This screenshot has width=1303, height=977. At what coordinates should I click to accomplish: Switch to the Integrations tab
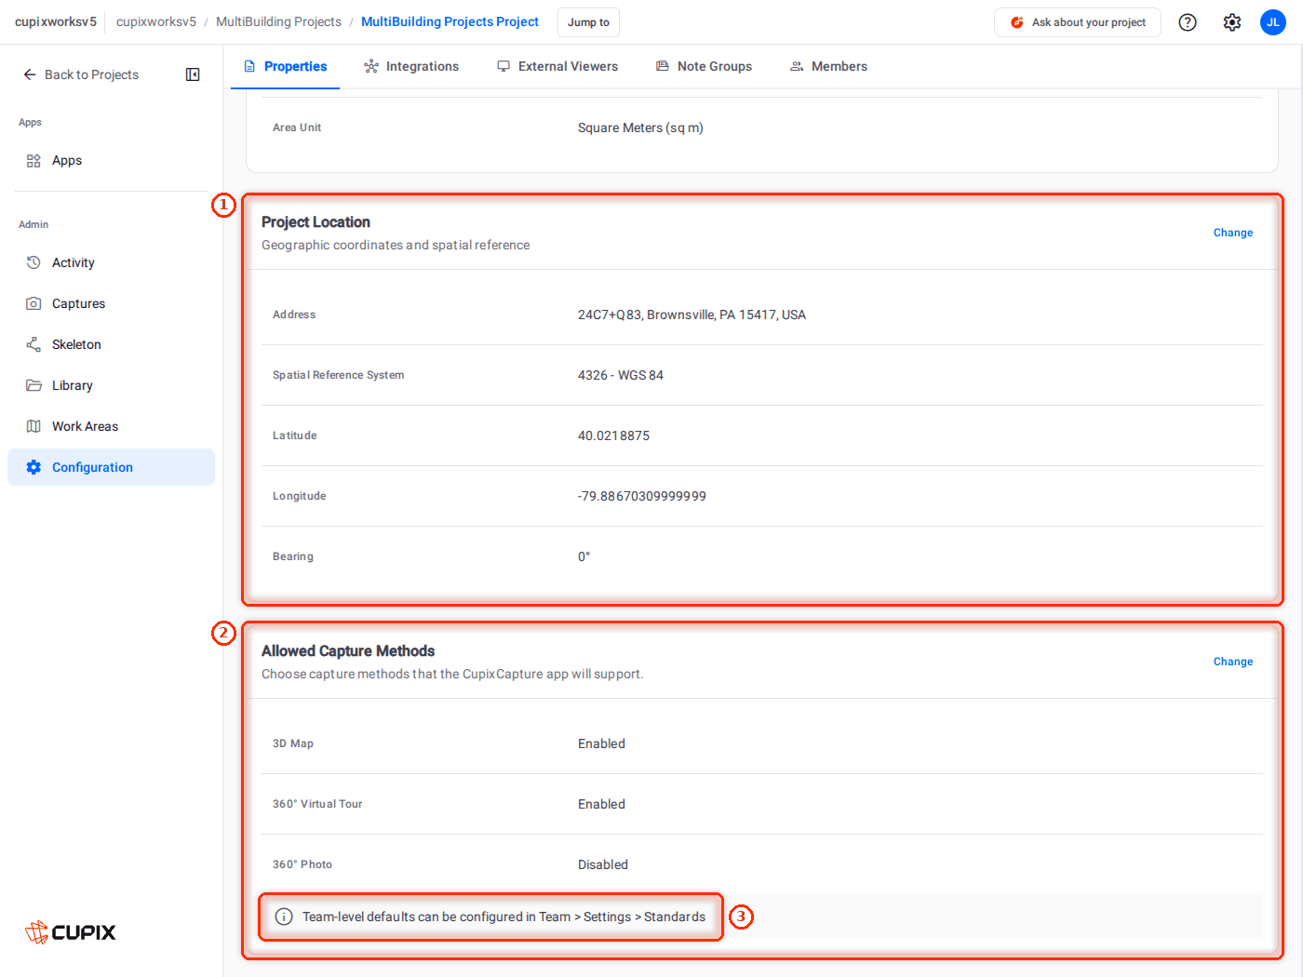click(x=411, y=66)
